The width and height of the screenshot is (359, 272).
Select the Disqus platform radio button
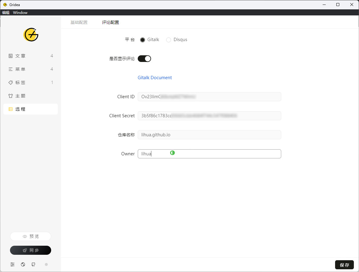click(169, 40)
